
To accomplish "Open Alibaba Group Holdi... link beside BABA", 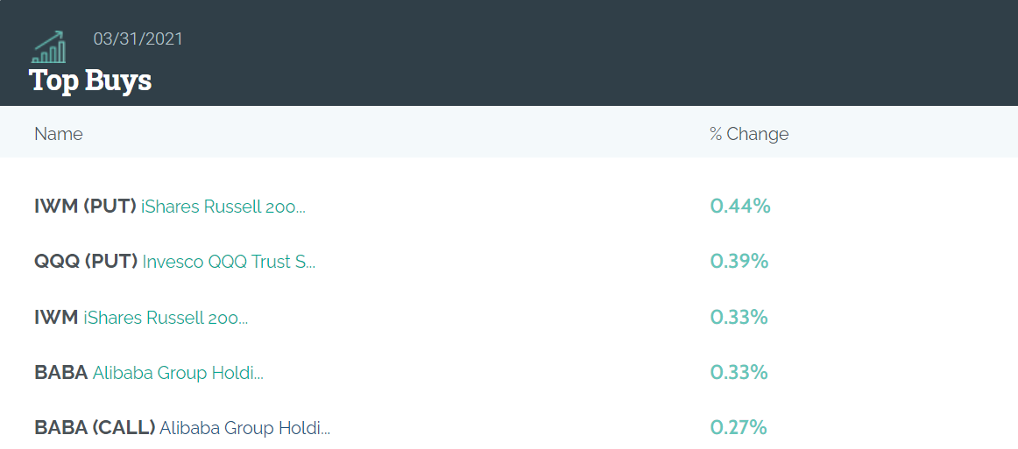I will (x=178, y=373).
